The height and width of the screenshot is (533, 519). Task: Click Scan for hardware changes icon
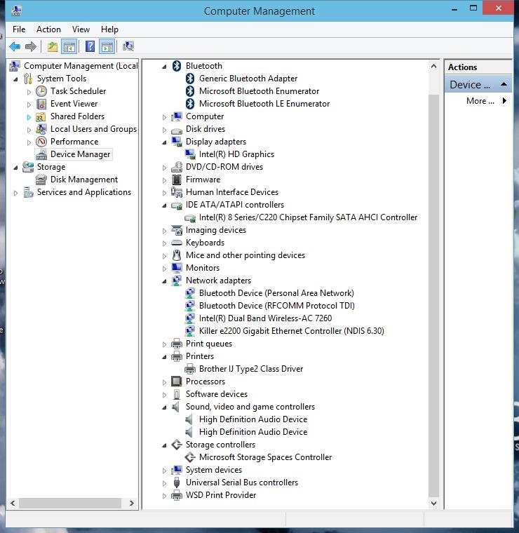tap(128, 46)
